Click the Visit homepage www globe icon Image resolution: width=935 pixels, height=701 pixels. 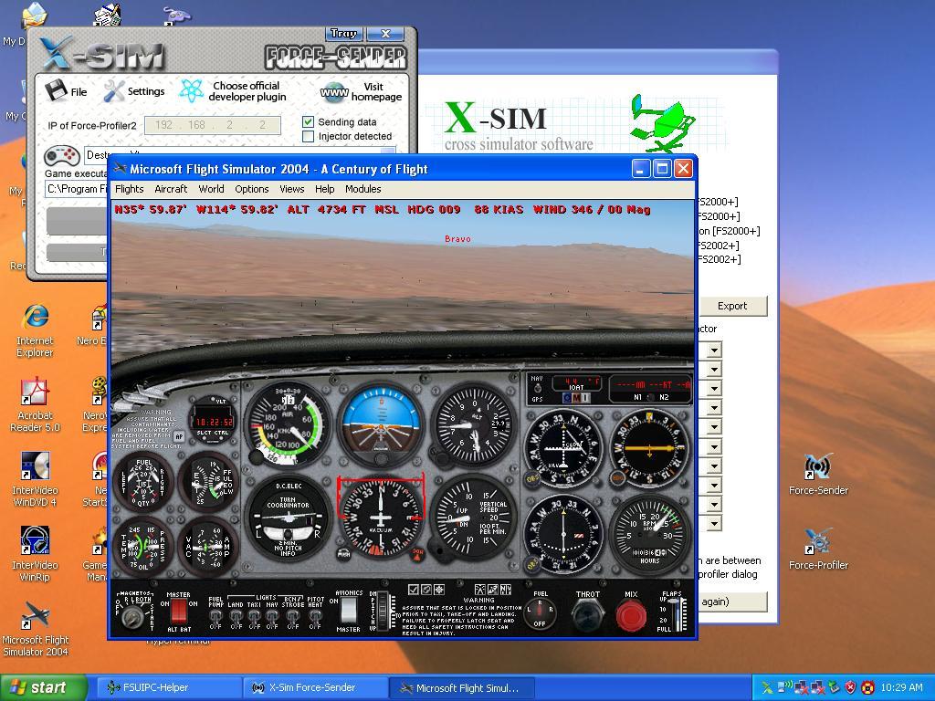pos(334,92)
